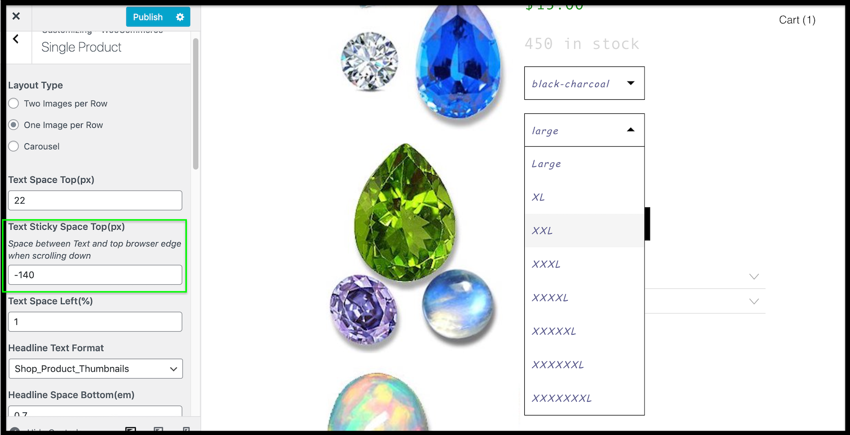Open Headline Text Format dropdown

point(95,369)
